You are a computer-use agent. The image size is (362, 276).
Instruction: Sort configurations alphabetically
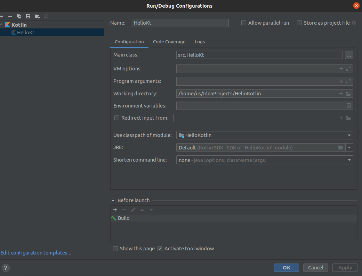tap(46, 16)
